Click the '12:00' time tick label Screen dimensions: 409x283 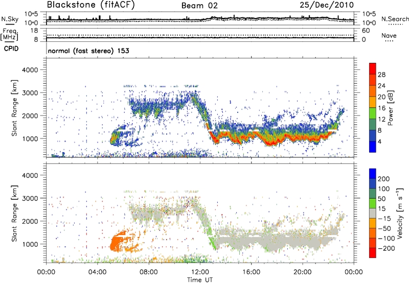(200, 272)
